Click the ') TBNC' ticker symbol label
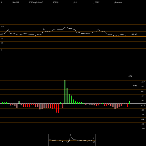146x146 pixels. point(97,2)
